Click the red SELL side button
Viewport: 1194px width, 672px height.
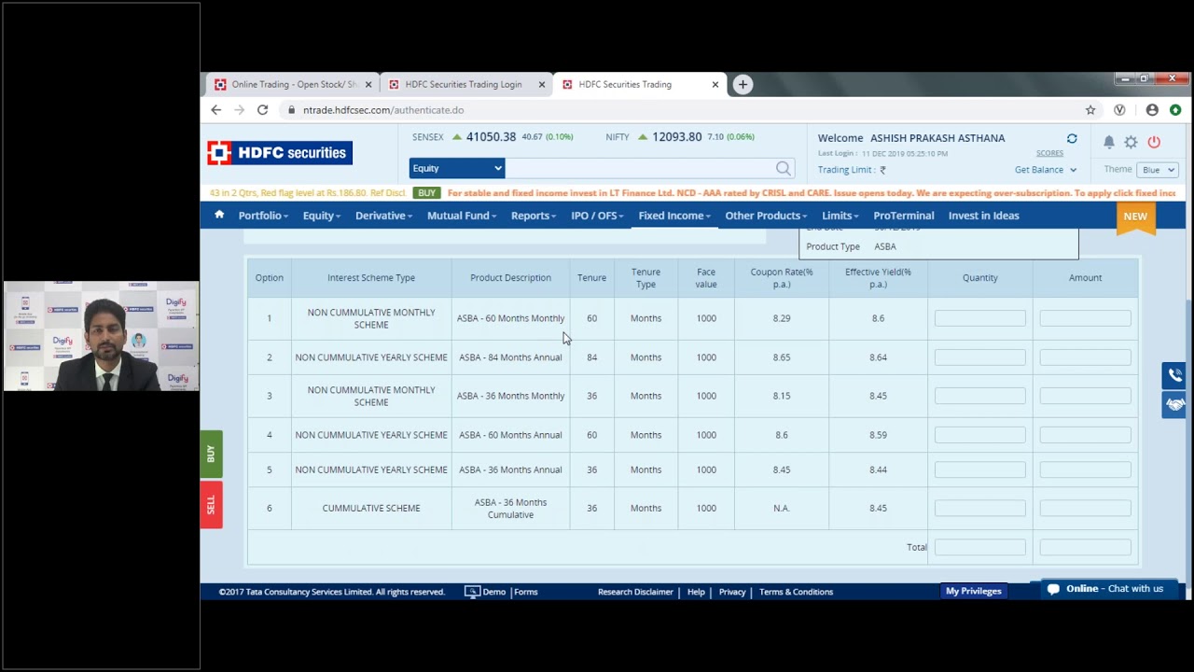(x=211, y=505)
